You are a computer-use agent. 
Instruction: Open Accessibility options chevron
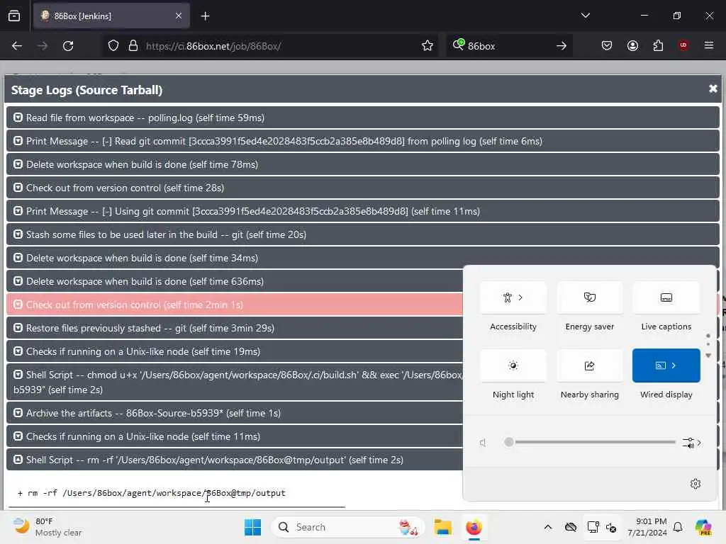(x=520, y=297)
